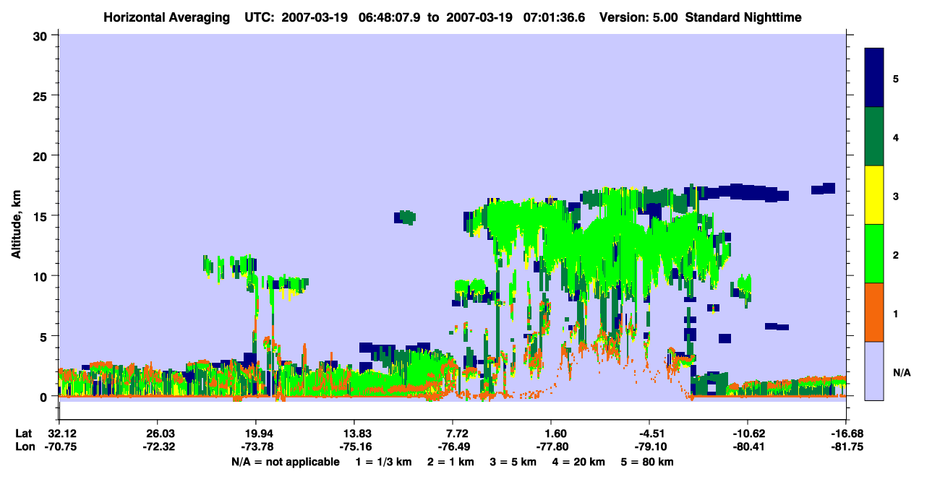This screenshot has height=482, width=940.
Task: Click the y-axis tick label 10
Action: click(41, 276)
